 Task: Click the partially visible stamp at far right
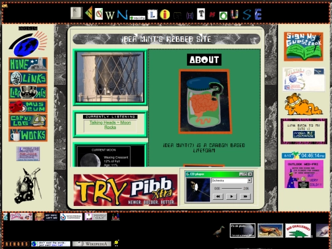(323, 231)
